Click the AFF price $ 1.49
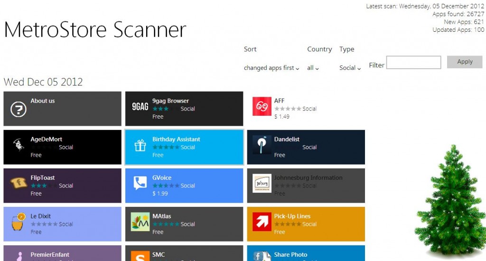 click(282, 117)
